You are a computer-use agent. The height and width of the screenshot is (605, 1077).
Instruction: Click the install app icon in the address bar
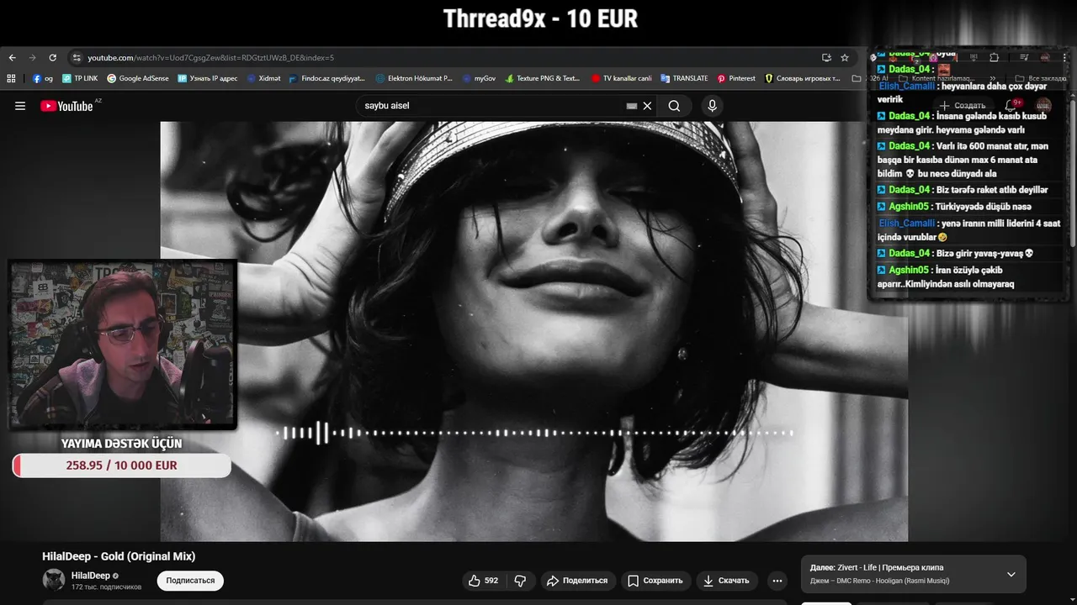click(826, 58)
